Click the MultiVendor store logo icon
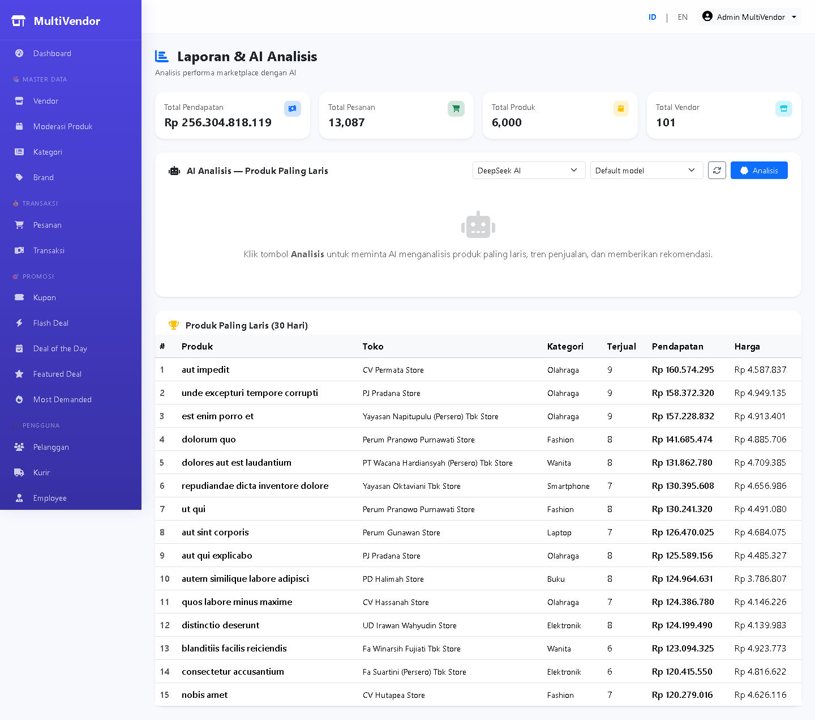815x720 pixels. click(19, 21)
